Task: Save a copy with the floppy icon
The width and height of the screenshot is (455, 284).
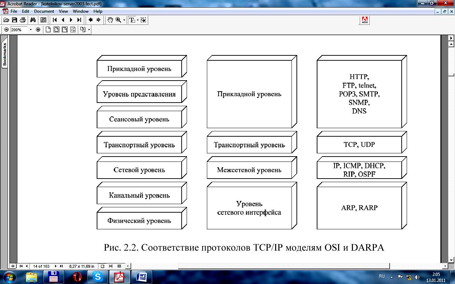Action: 15,20
